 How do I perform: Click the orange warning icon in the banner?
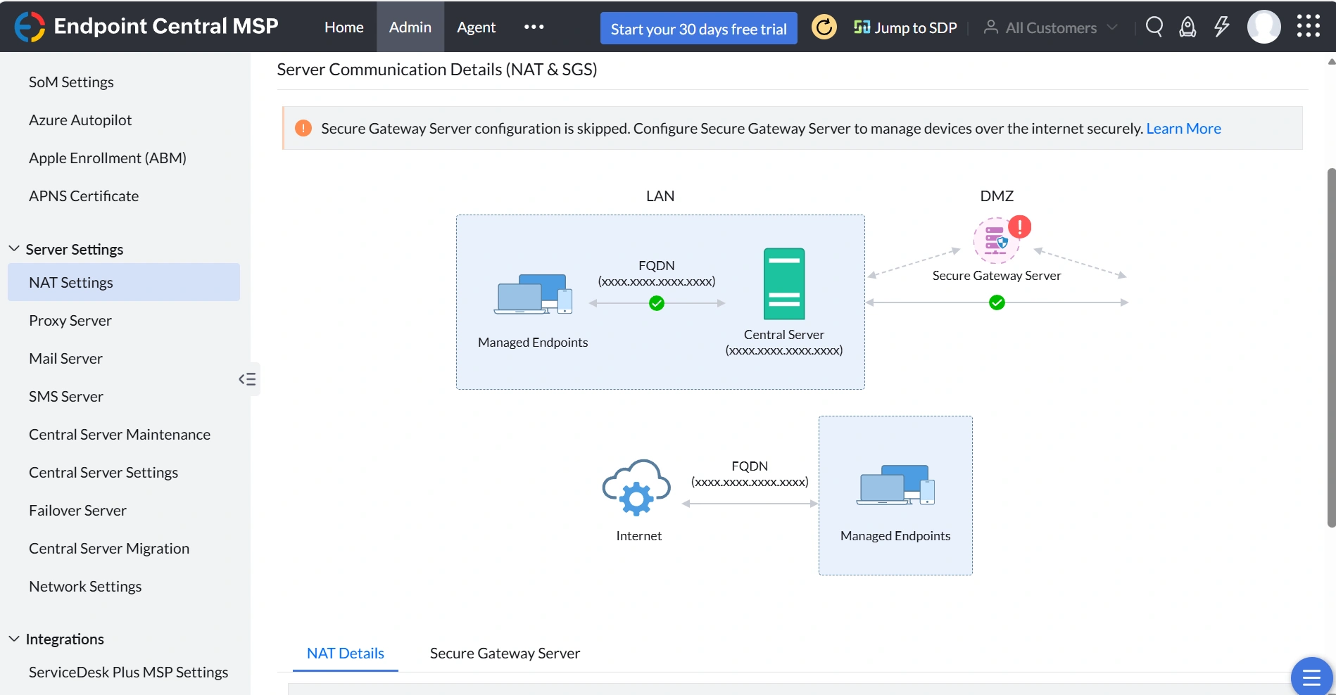[x=303, y=128]
